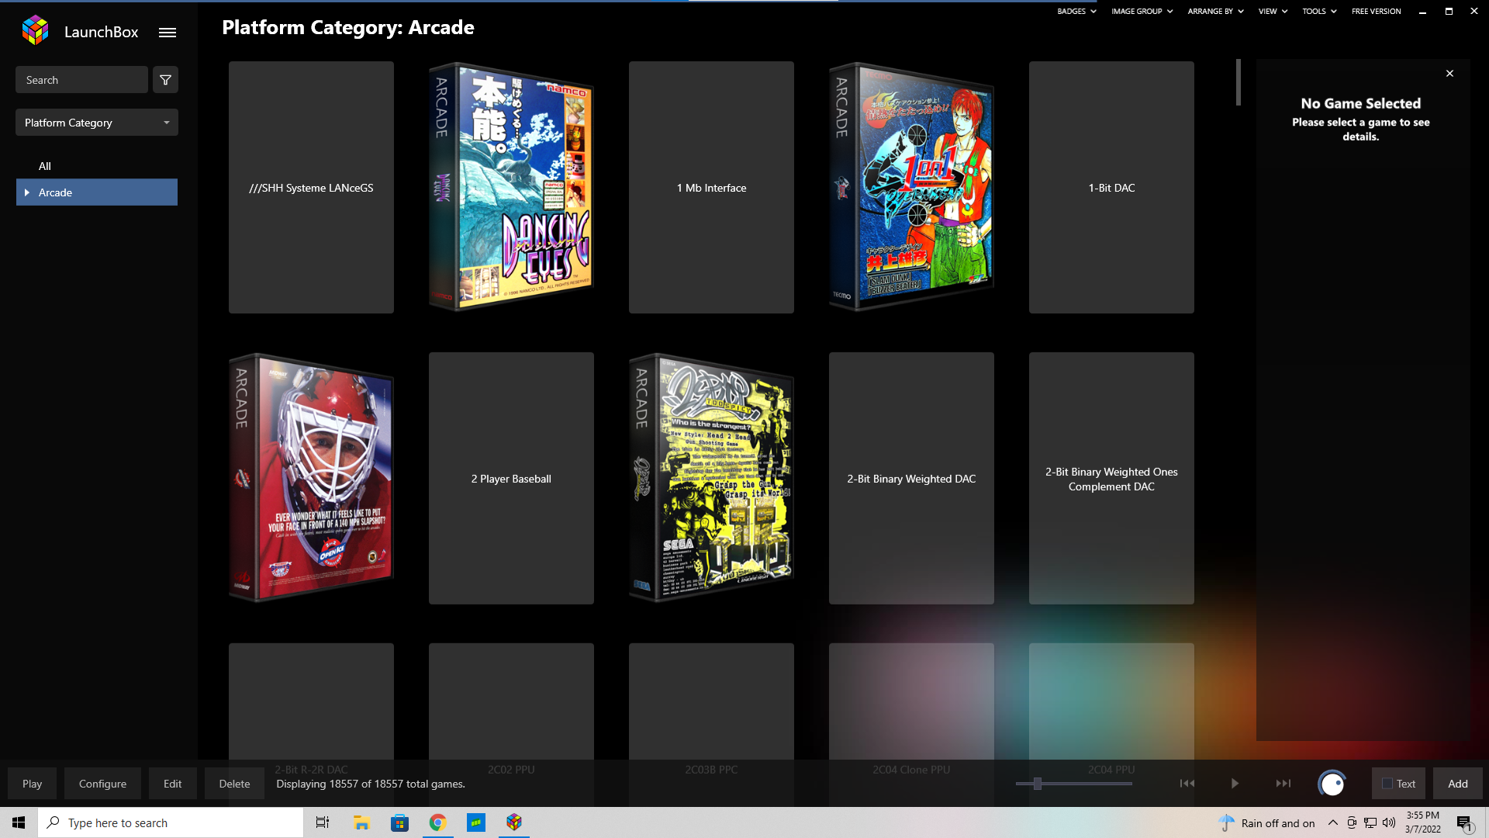The height and width of the screenshot is (838, 1489).
Task: Select the Arcade platform category
Action: (97, 192)
